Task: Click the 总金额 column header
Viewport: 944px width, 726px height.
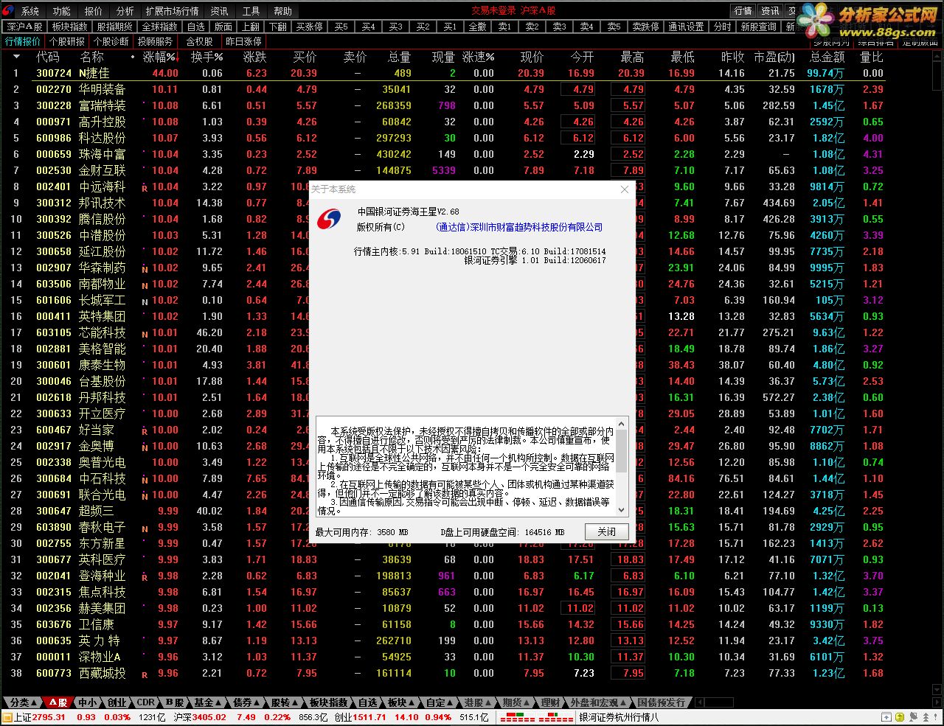Action: pyautogui.click(x=827, y=57)
